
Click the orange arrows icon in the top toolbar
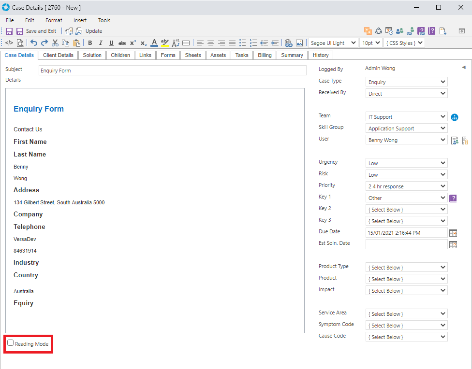click(368, 31)
